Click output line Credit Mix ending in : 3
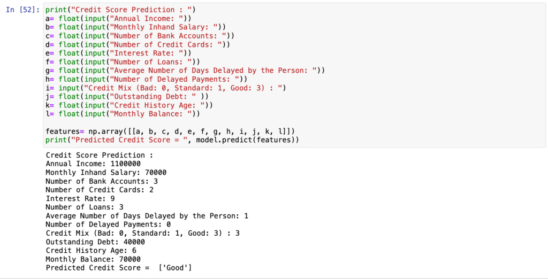This screenshot has height=279, width=548. point(142,233)
